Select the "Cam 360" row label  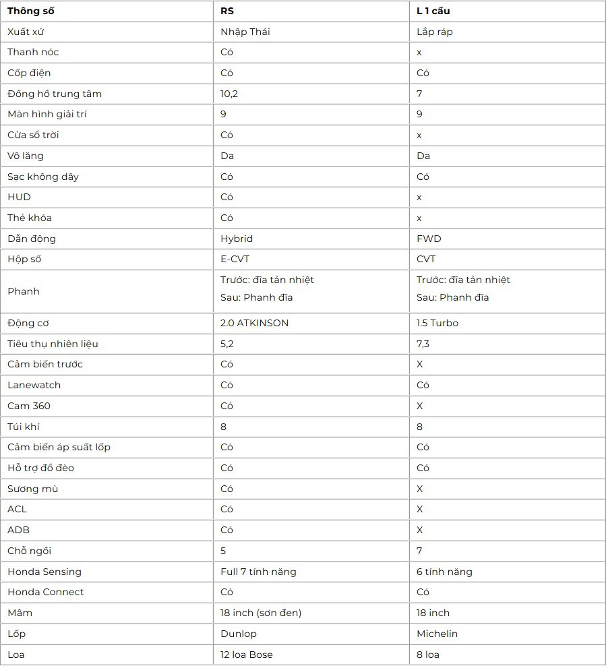coord(29,406)
